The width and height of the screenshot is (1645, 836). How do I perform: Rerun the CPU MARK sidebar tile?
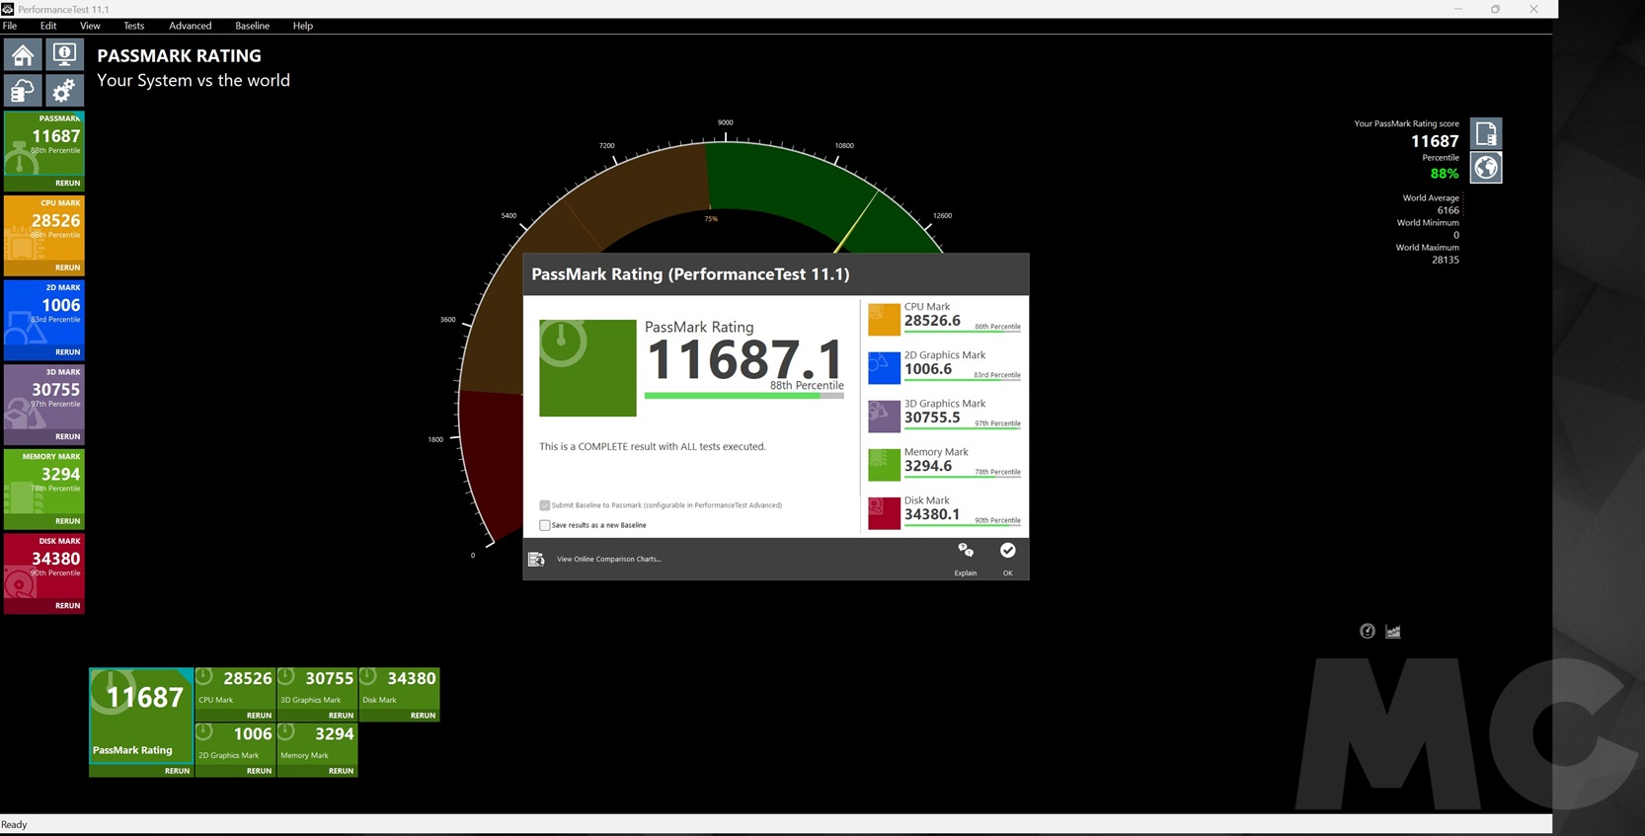(x=67, y=267)
